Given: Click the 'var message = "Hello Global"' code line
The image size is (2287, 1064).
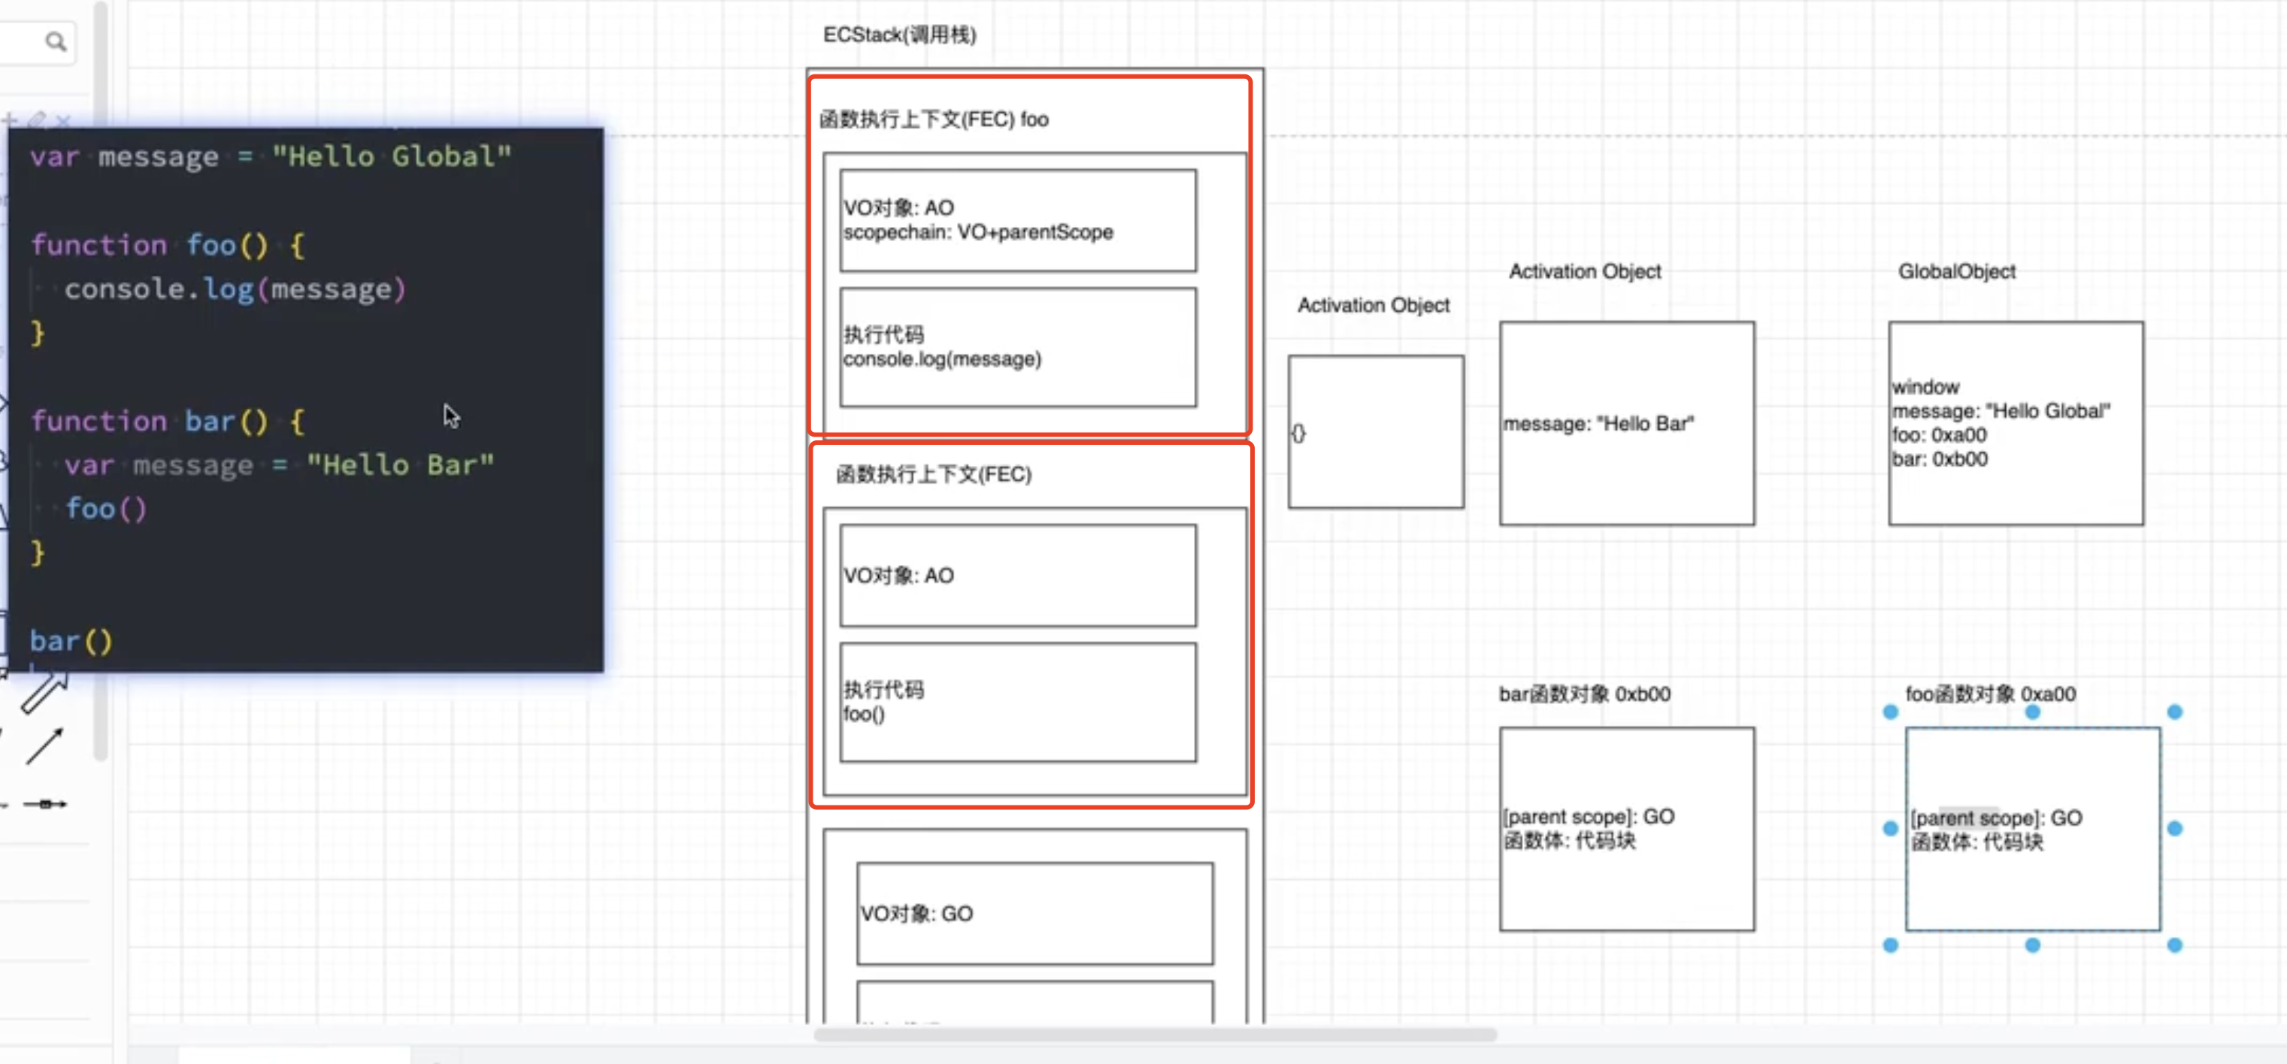Looking at the screenshot, I should coord(271,157).
